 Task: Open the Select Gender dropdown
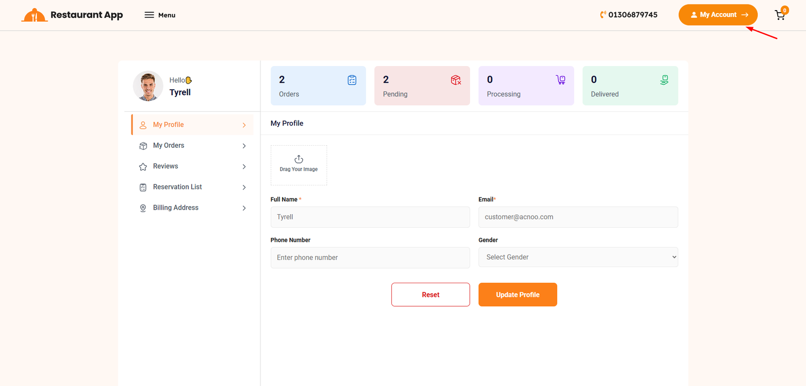[x=578, y=257]
